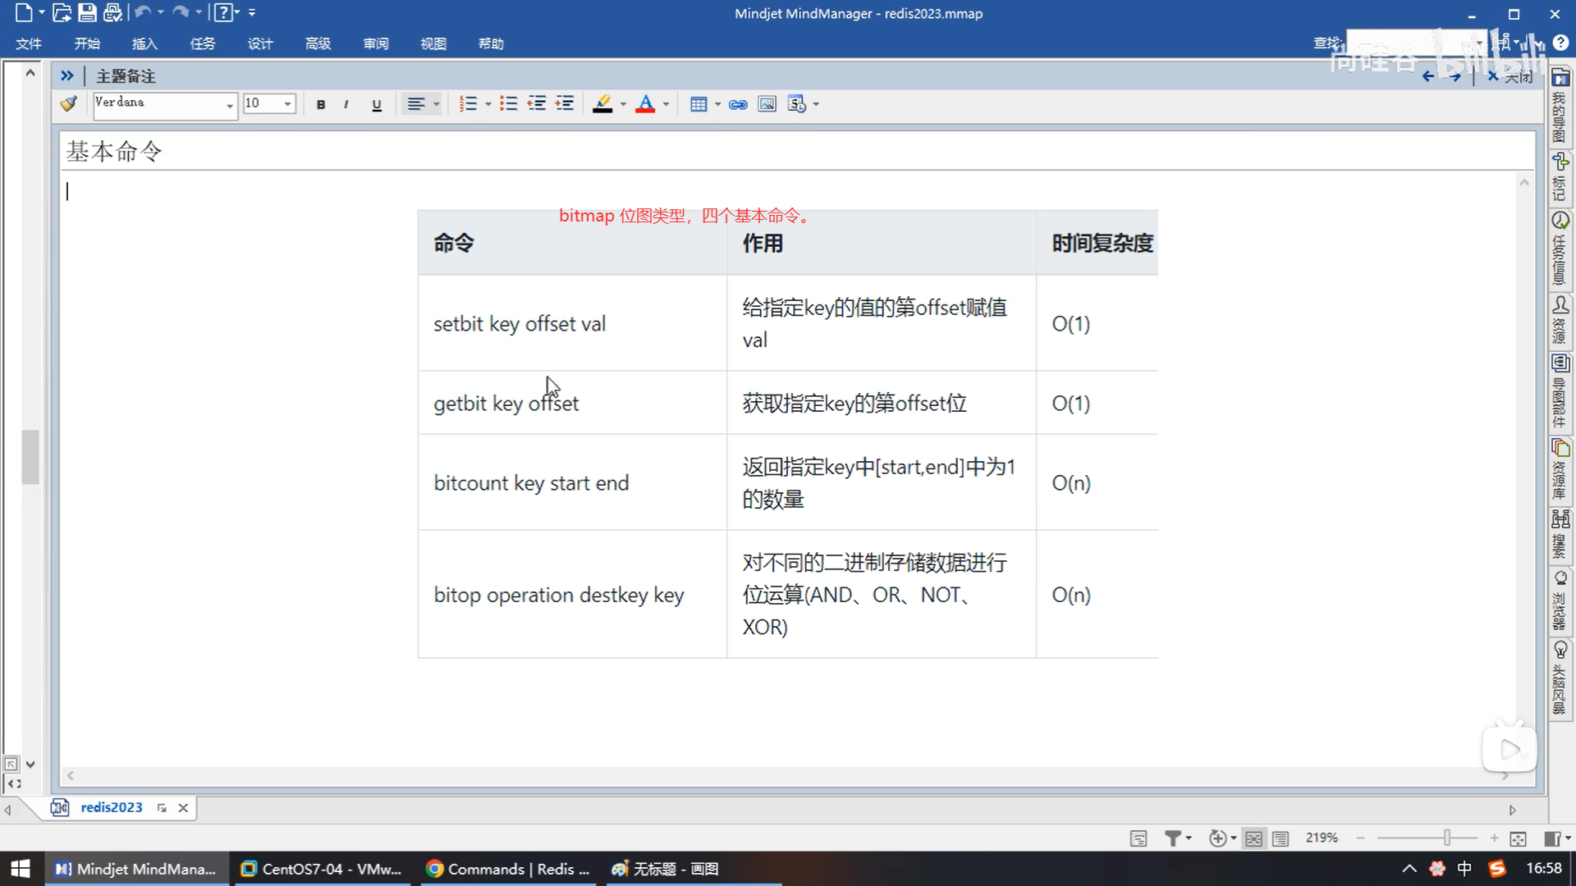Expand the text alignment dropdown arrow
1576x886 pixels.
436,104
